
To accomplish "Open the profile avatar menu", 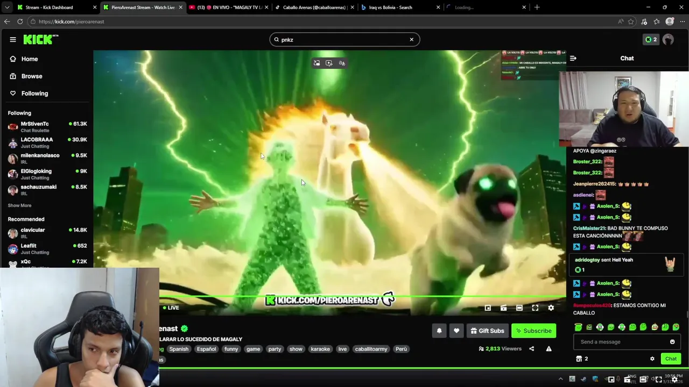I will 669,39.
